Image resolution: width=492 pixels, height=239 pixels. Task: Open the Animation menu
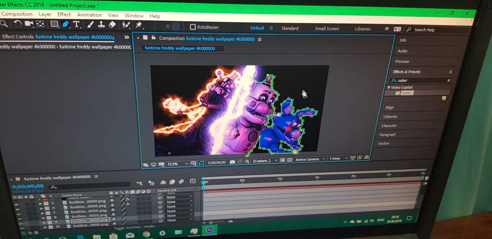tap(89, 15)
